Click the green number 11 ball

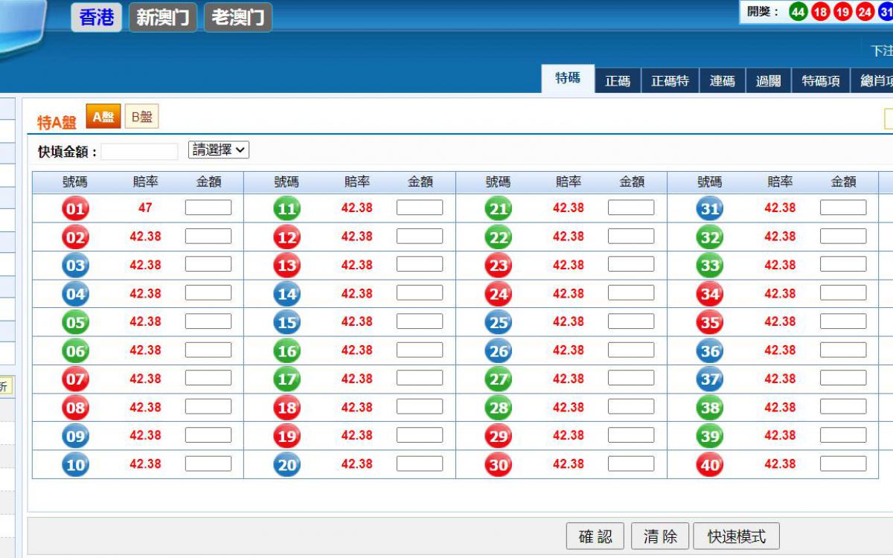click(x=287, y=209)
